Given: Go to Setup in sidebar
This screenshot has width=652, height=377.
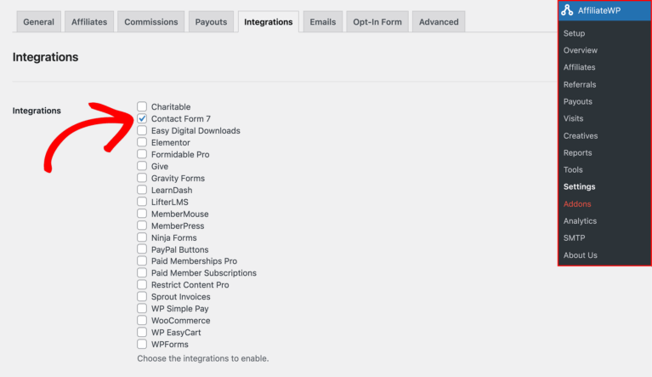Looking at the screenshot, I should pyautogui.click(x=574, y=33).
